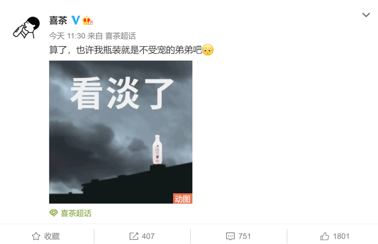Open the 751 comments count
This screenshot has width=378, height=244.
pyautogui.click(x=244, y=236)
